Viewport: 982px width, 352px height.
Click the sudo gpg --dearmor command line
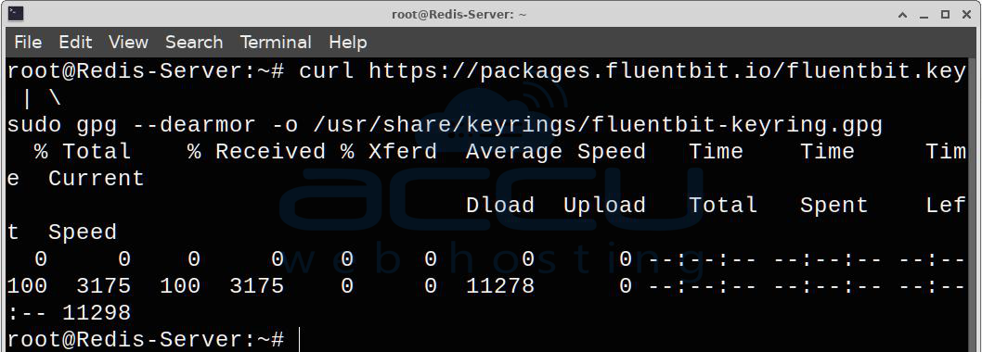[x=445, y=125]
